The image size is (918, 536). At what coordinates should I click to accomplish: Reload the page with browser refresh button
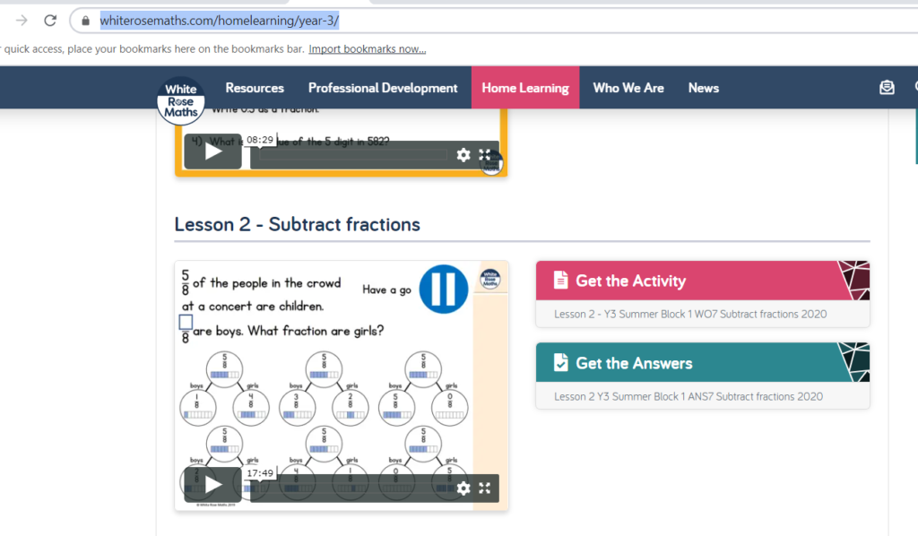(50, 21)
